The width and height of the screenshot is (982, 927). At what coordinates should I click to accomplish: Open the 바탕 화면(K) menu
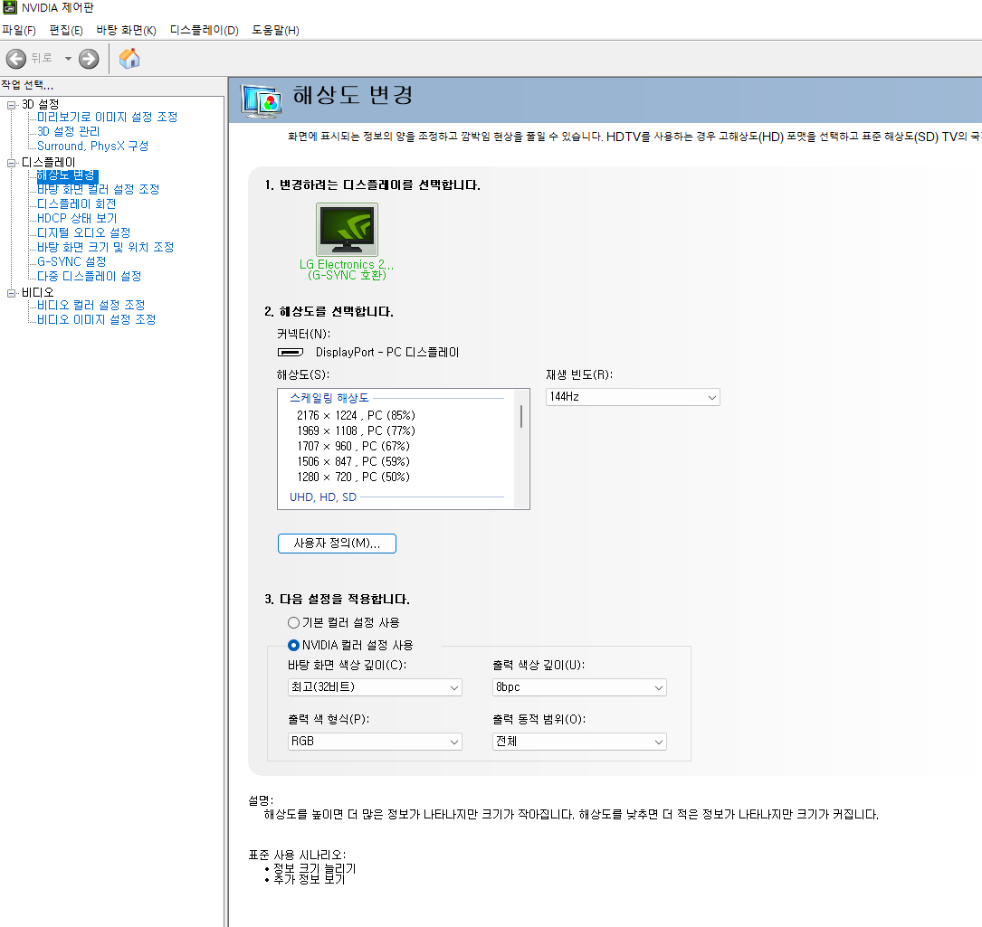coord(126,30)
